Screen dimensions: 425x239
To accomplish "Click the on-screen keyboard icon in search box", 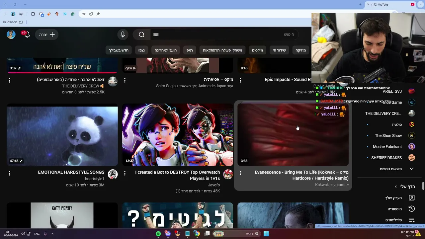I will [x=156, y=35].
